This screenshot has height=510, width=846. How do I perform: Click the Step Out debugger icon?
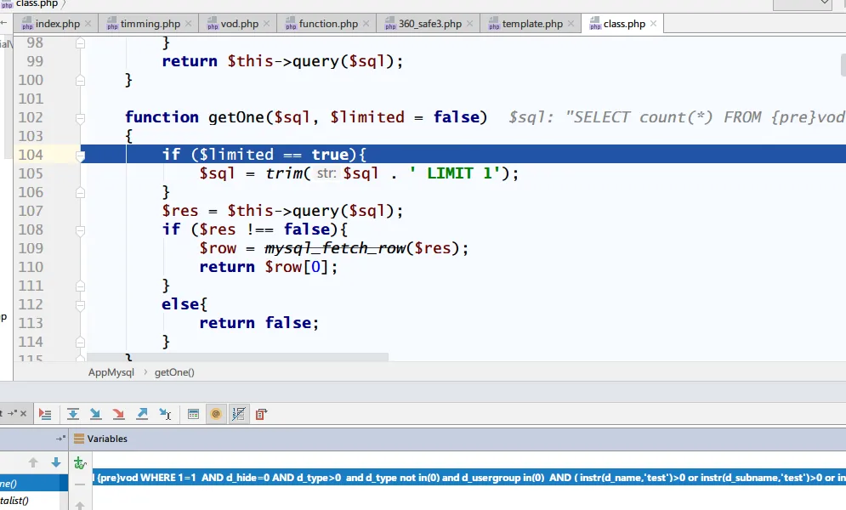tap(142, 414)
